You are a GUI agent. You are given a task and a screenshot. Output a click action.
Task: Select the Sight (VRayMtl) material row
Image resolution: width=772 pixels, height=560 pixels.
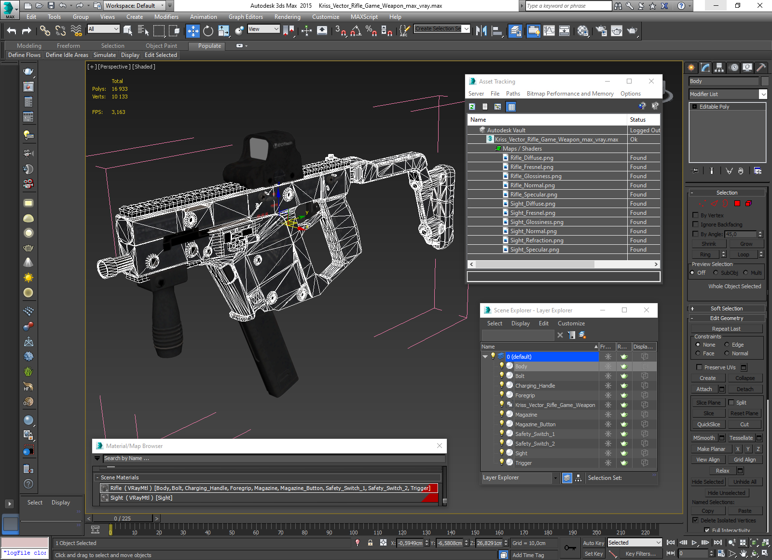pos(269,498)
